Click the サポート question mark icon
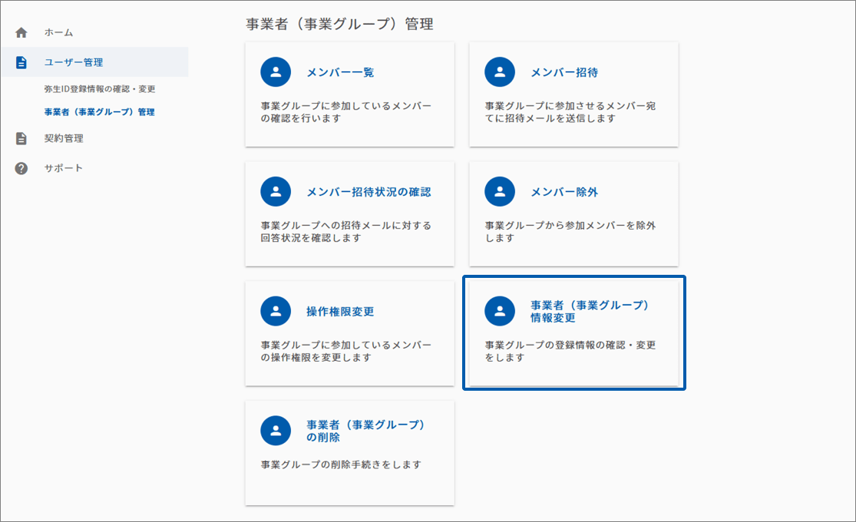 tap(21, 168)
